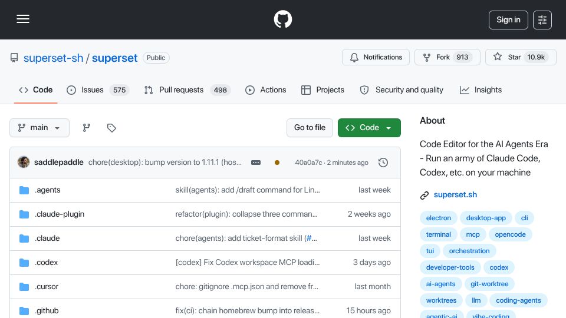
Task: View branches via the branch icon
Action: click(86, 128)
